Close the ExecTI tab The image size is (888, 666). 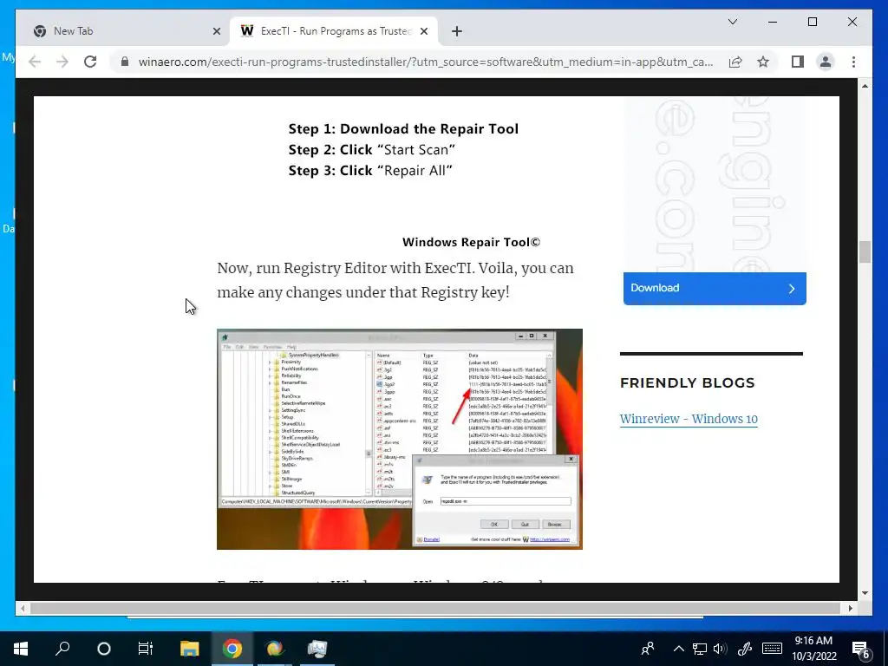(423, 32)
